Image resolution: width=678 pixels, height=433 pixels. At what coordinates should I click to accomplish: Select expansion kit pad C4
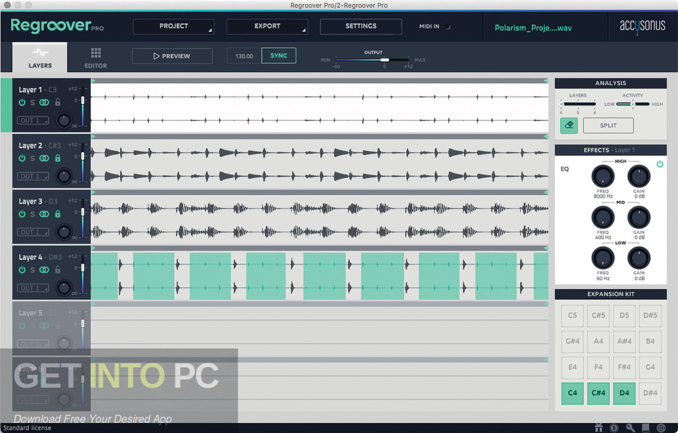pos(572,393)
